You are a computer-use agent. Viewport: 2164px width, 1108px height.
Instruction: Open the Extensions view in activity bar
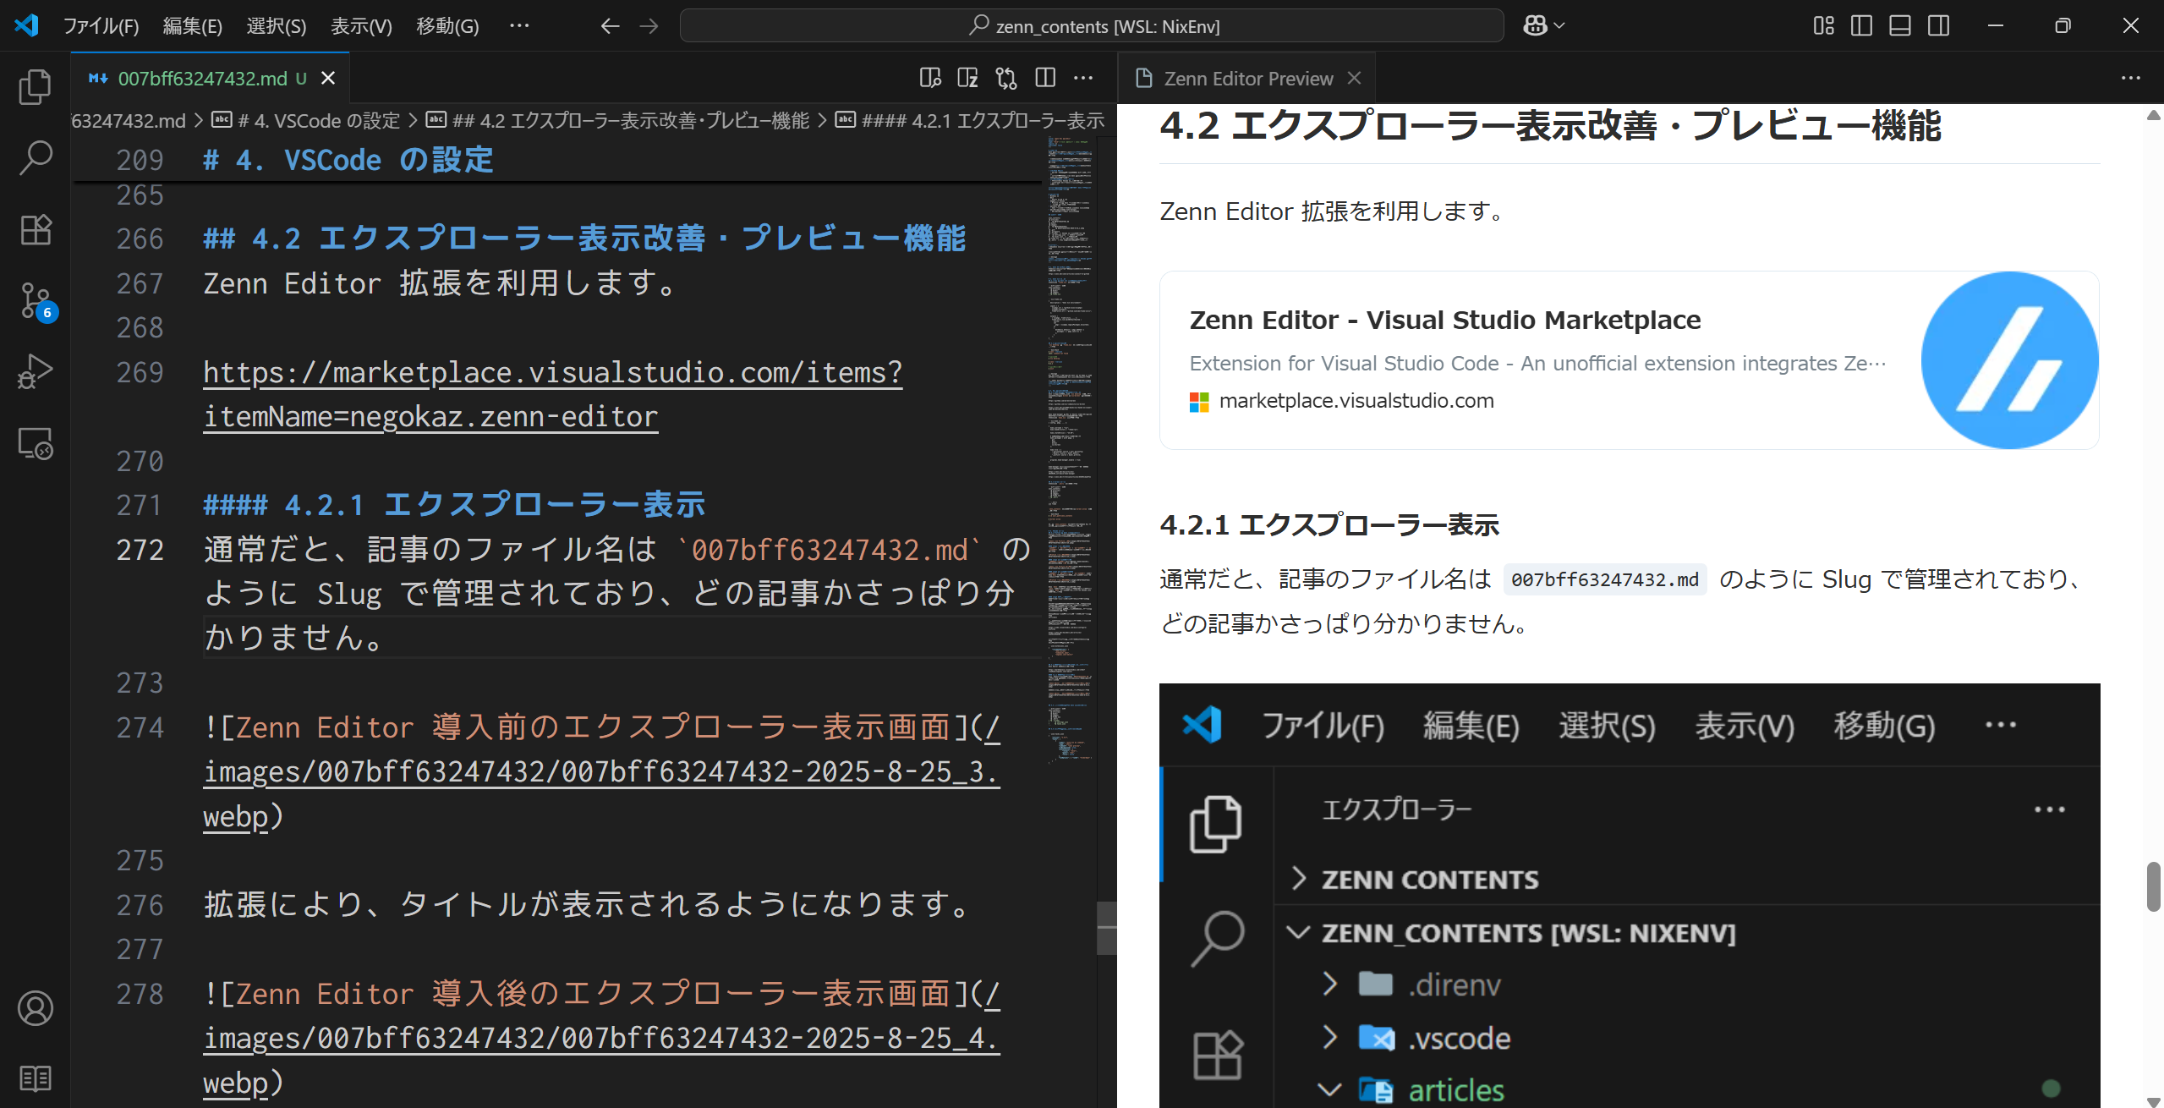[35, 228]
